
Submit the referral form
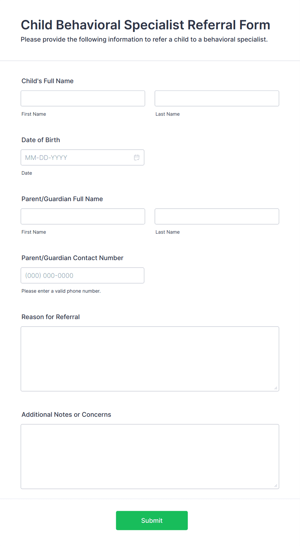pyautogui.click(x=152, y=521)
